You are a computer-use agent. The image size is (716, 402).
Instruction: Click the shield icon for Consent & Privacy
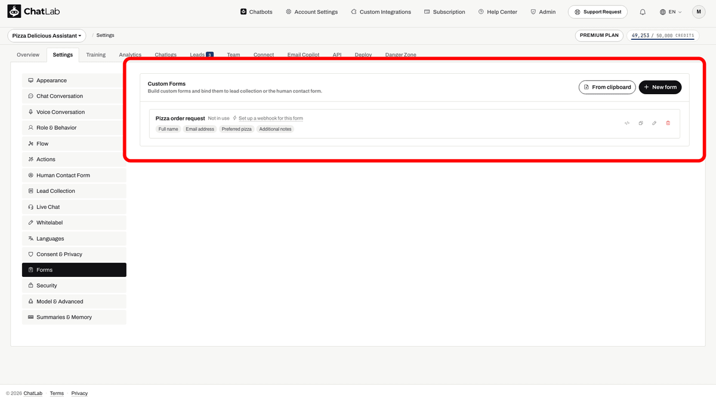(x=30, y=254)
